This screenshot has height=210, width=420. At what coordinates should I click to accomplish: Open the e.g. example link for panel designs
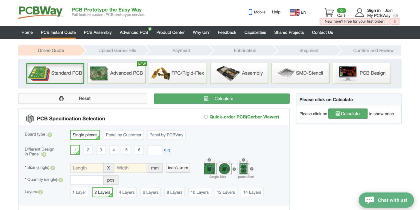pyautogui.click(x=167, y=150)
